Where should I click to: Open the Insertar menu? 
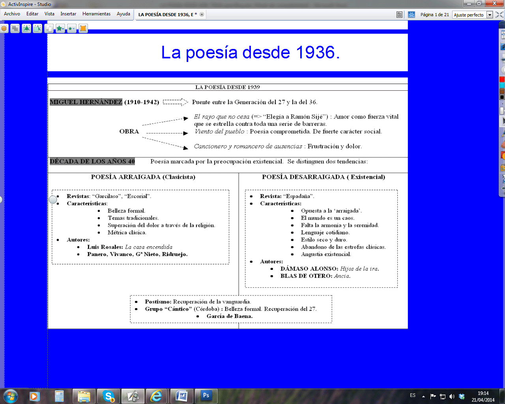click(x=68, y=14)
